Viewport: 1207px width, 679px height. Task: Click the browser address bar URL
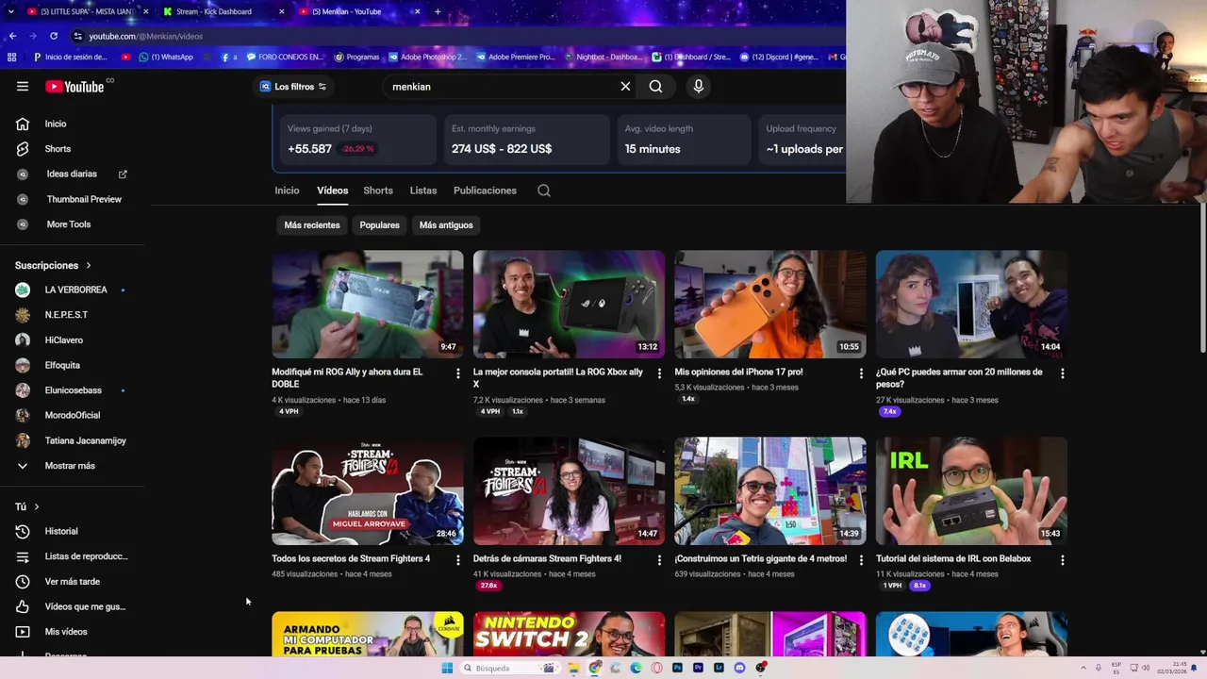pos(146,36)
